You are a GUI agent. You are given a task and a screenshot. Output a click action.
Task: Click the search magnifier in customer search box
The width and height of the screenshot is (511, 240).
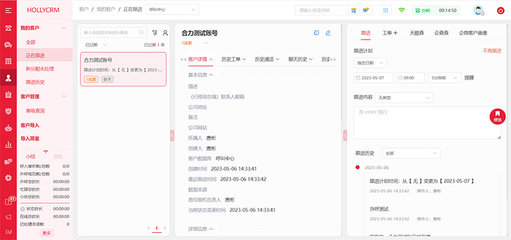[141, 33]
